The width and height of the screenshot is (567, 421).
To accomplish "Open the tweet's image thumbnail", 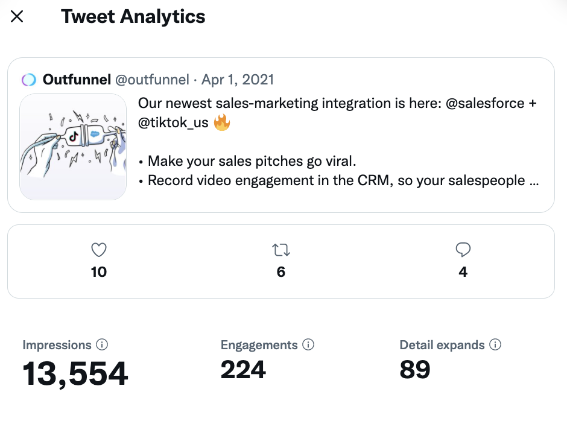I will (73, 147).
